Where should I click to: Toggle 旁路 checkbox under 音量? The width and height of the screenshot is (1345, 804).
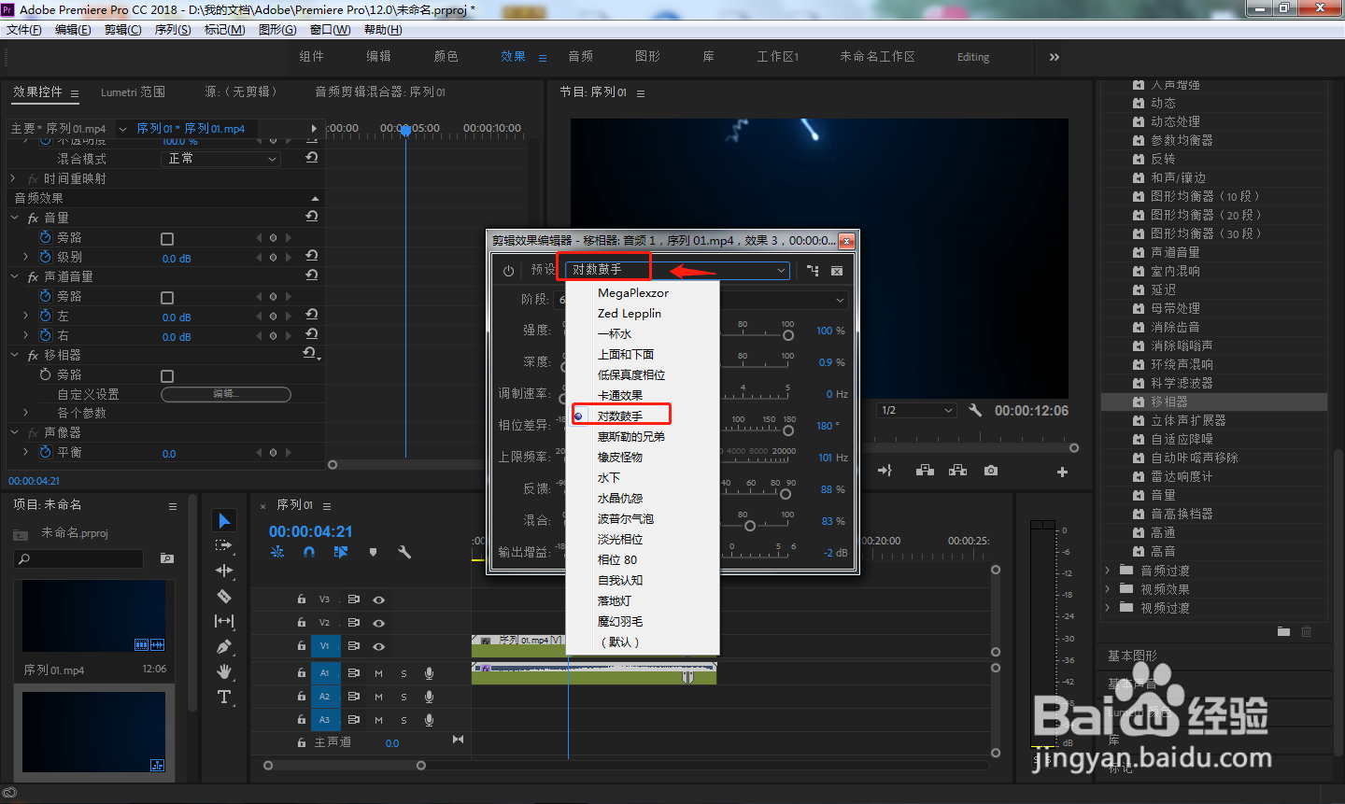coord(167,238)
